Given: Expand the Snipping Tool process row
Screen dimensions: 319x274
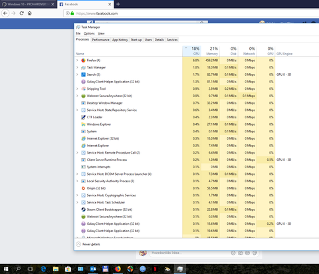Looking at the screenshot, I should [x=77, y=88].
